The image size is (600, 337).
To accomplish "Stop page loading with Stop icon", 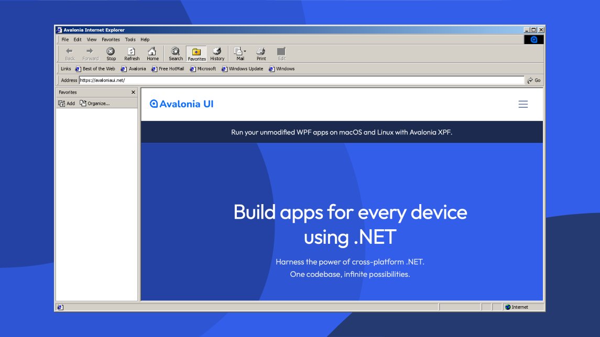I will pos(111,54).
